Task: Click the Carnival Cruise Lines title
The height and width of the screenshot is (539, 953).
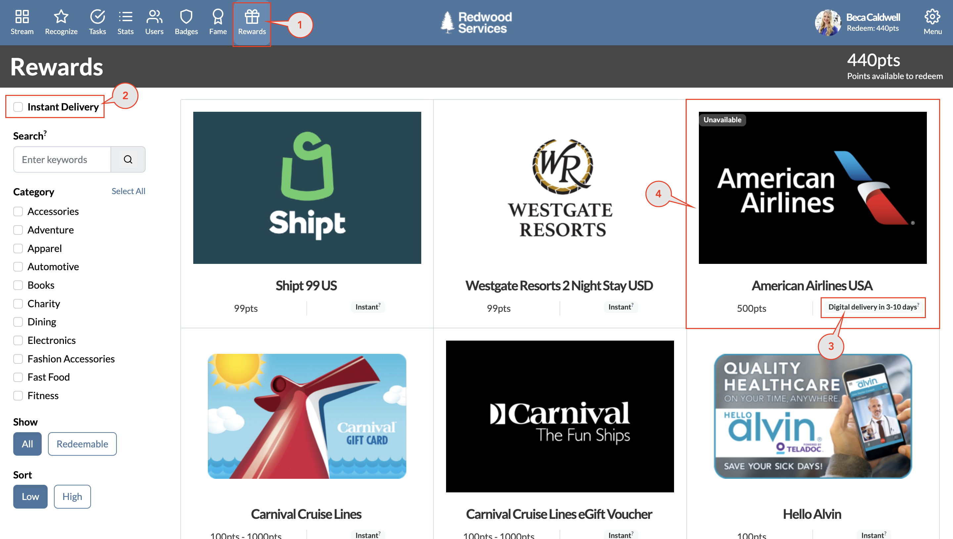Action: [306, 514]
